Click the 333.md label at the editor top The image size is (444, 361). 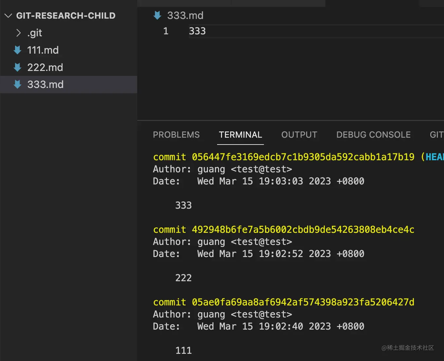[x=185, y=15]
